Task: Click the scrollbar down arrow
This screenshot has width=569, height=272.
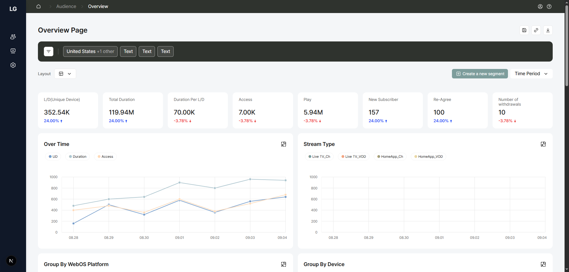Action: click(567, 269)
